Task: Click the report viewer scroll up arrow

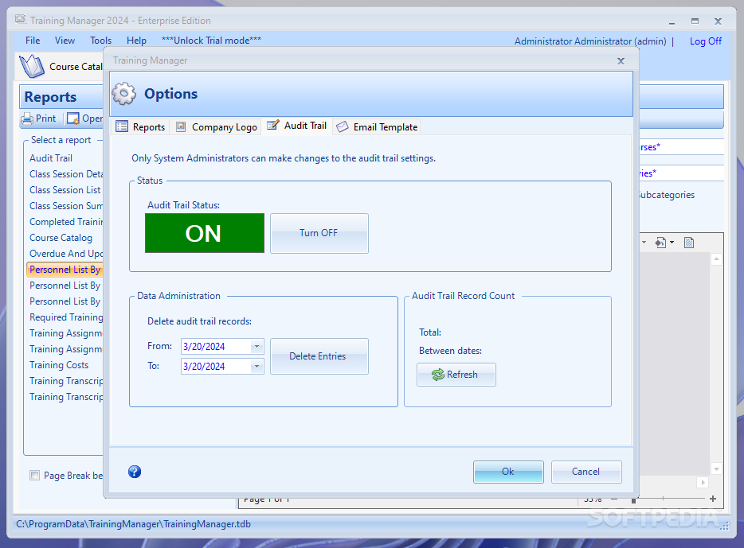Action: pyautogui.click(x=716, y=259)
